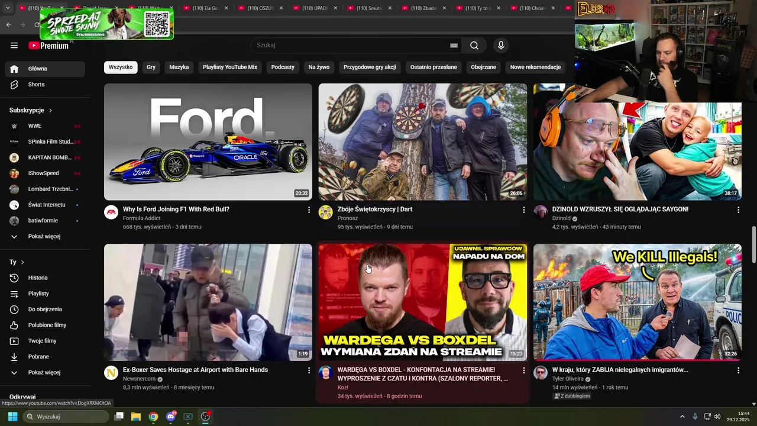Go to Główna home in sidebar
This screenshot has width=757, height=426.
[45, 69]
